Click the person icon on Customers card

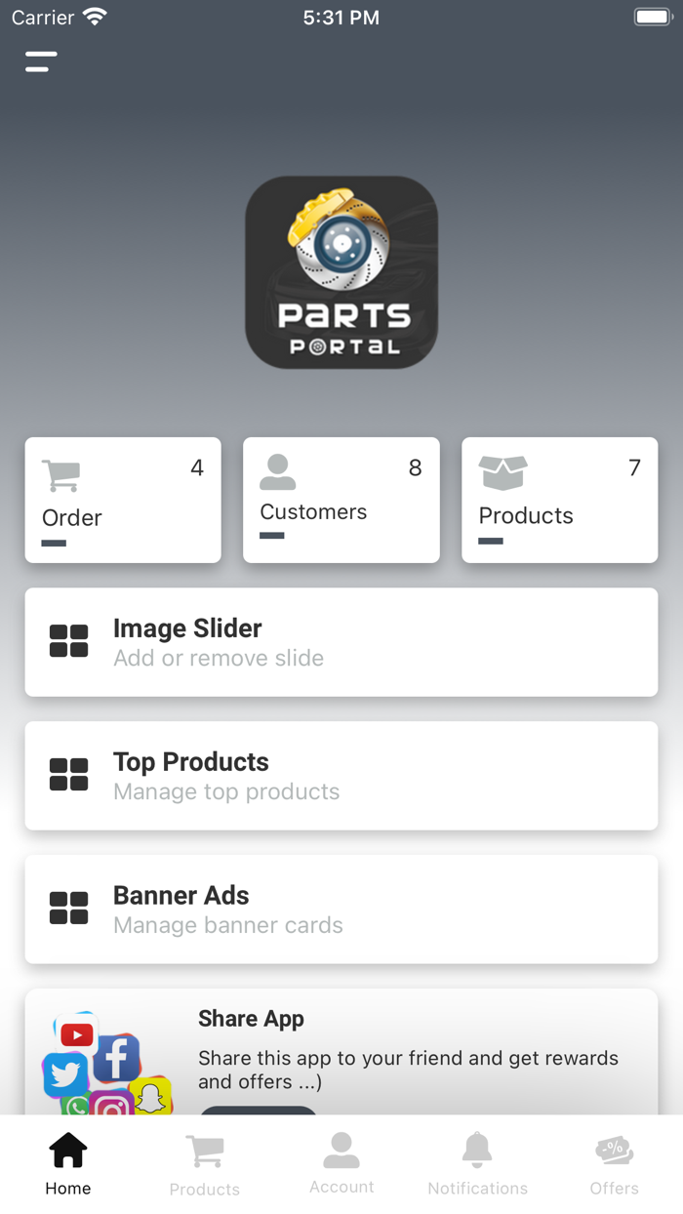point(277,472)
